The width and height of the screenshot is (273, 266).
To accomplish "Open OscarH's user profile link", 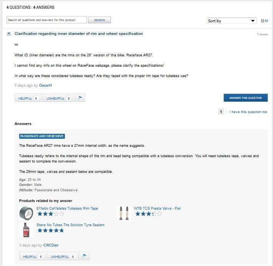I will [45, 85].
